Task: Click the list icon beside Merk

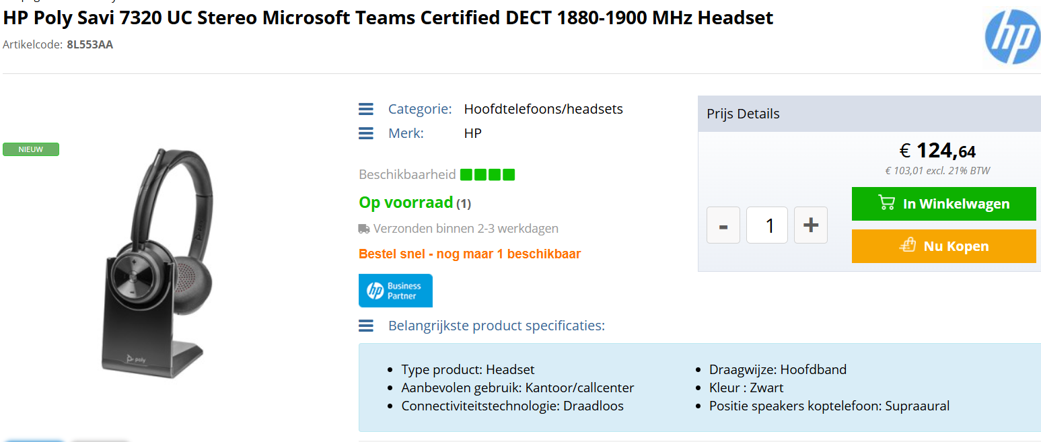Action: tap(366, 133)
